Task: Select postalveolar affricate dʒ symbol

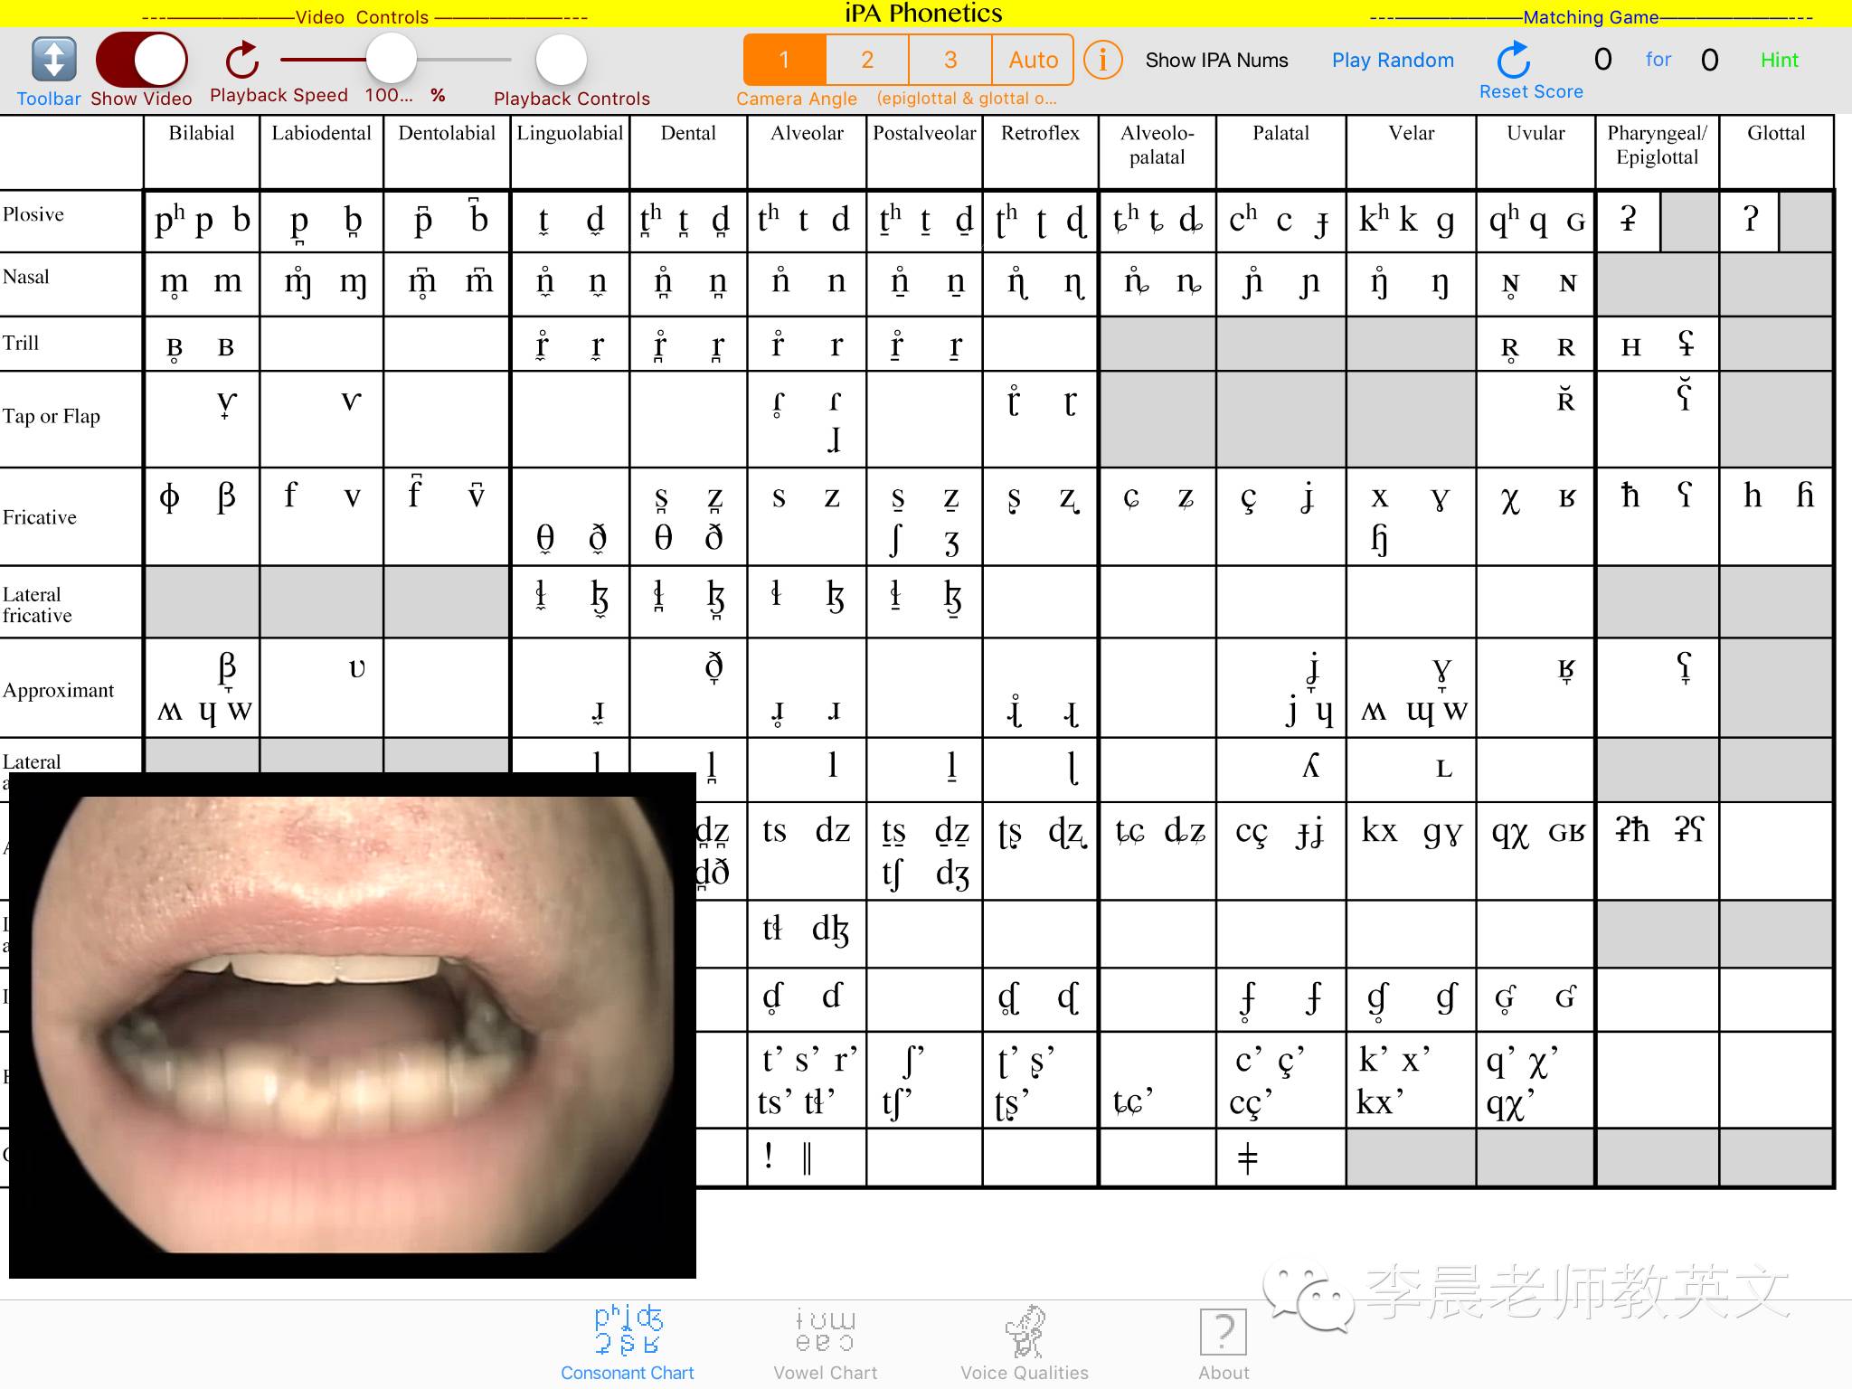Action: [x=952, y=874]
